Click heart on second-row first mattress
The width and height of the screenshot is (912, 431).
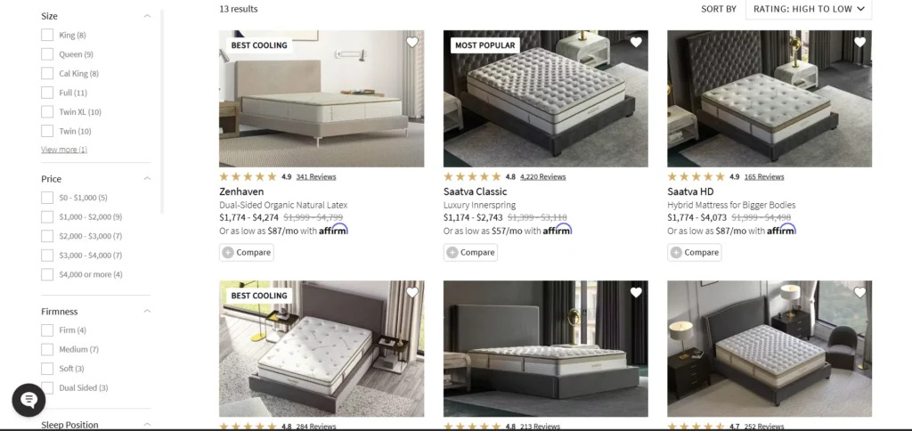click(x=411, y=293)
